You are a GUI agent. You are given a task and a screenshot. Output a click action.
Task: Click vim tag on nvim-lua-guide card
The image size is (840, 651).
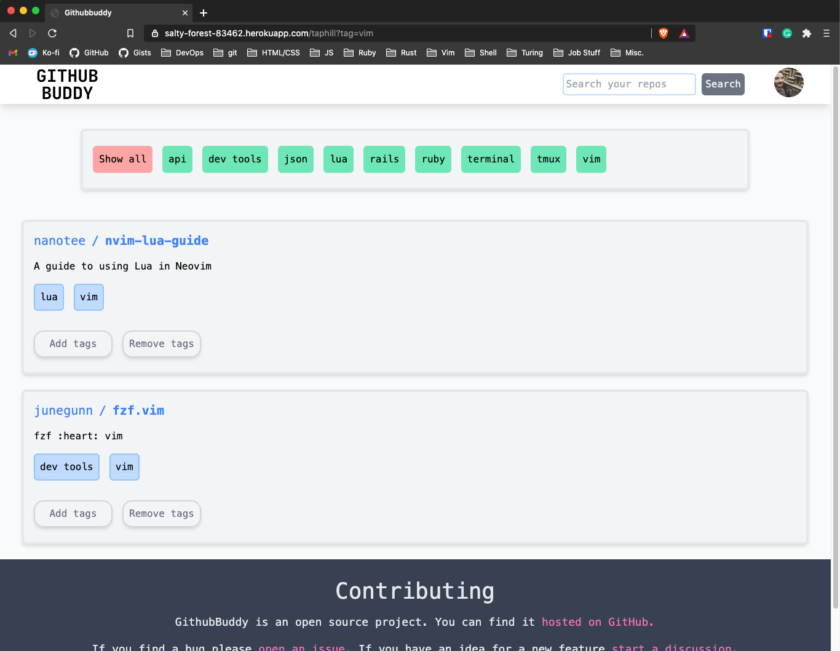click(x=89, y=297)
